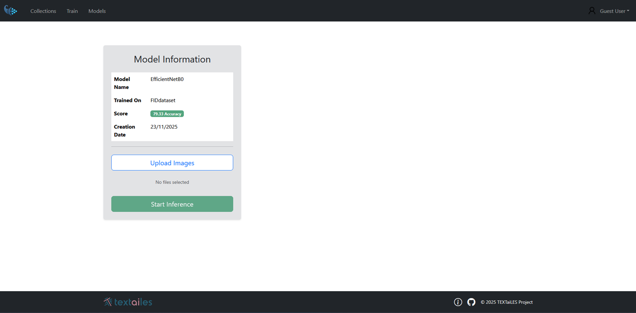Open the Models page
The width and height of the screenshot is (636, 313).
tap(97, 11)
